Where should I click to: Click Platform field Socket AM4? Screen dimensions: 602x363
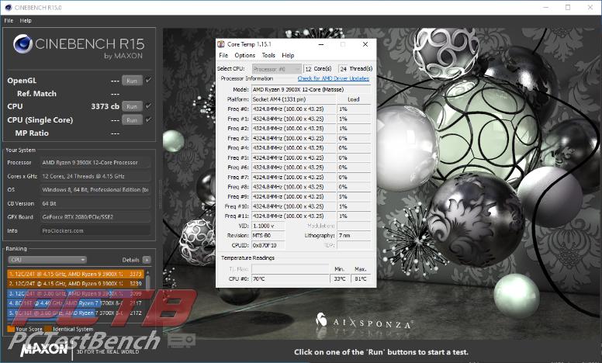pos(294,99)
